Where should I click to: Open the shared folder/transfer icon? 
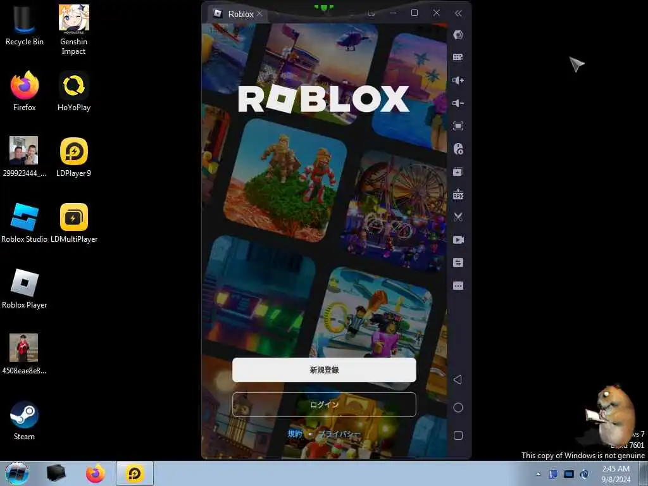coord(458,263)
